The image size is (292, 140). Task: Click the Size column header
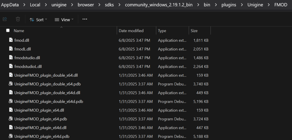[x=194, y=31]
